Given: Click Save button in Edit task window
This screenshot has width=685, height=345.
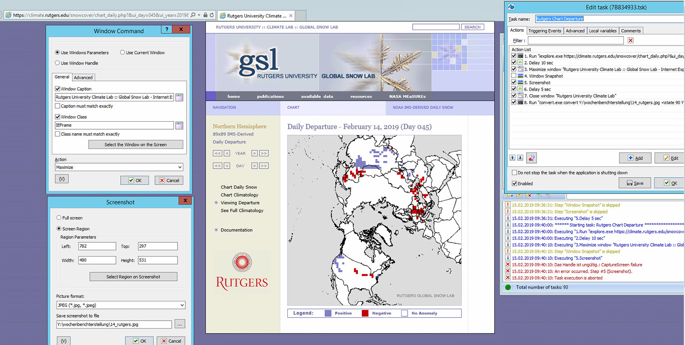Looking at the screenshot, I should (634, 183).
